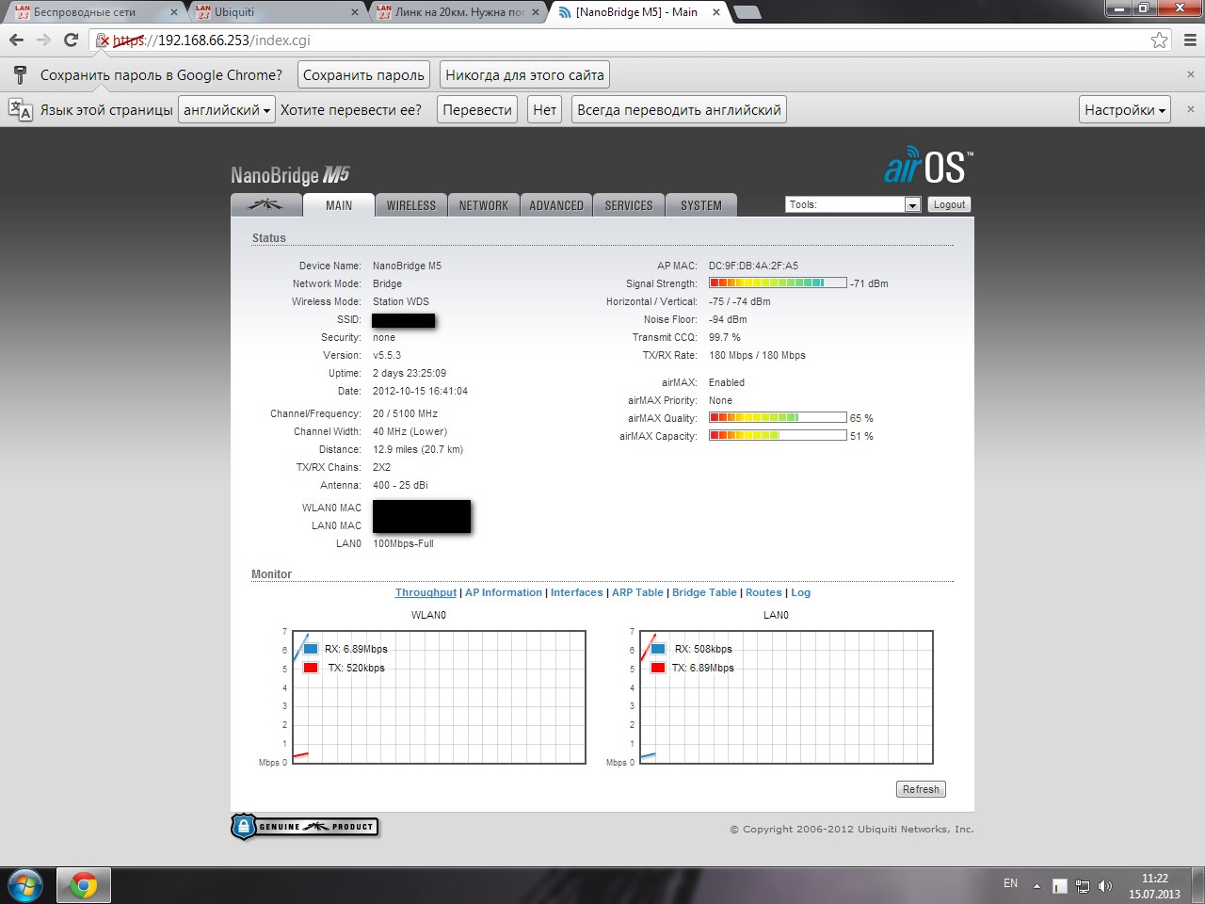The height and width of the screenshot is (904, 1205).
Task: Go back using the browser back arrow
Action: [16, 40]
